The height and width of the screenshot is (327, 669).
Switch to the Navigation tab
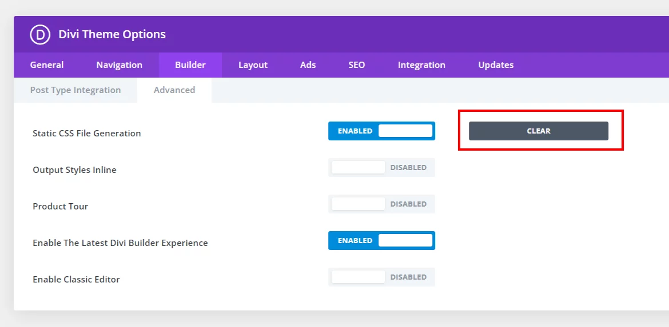(x=119, y=65)
